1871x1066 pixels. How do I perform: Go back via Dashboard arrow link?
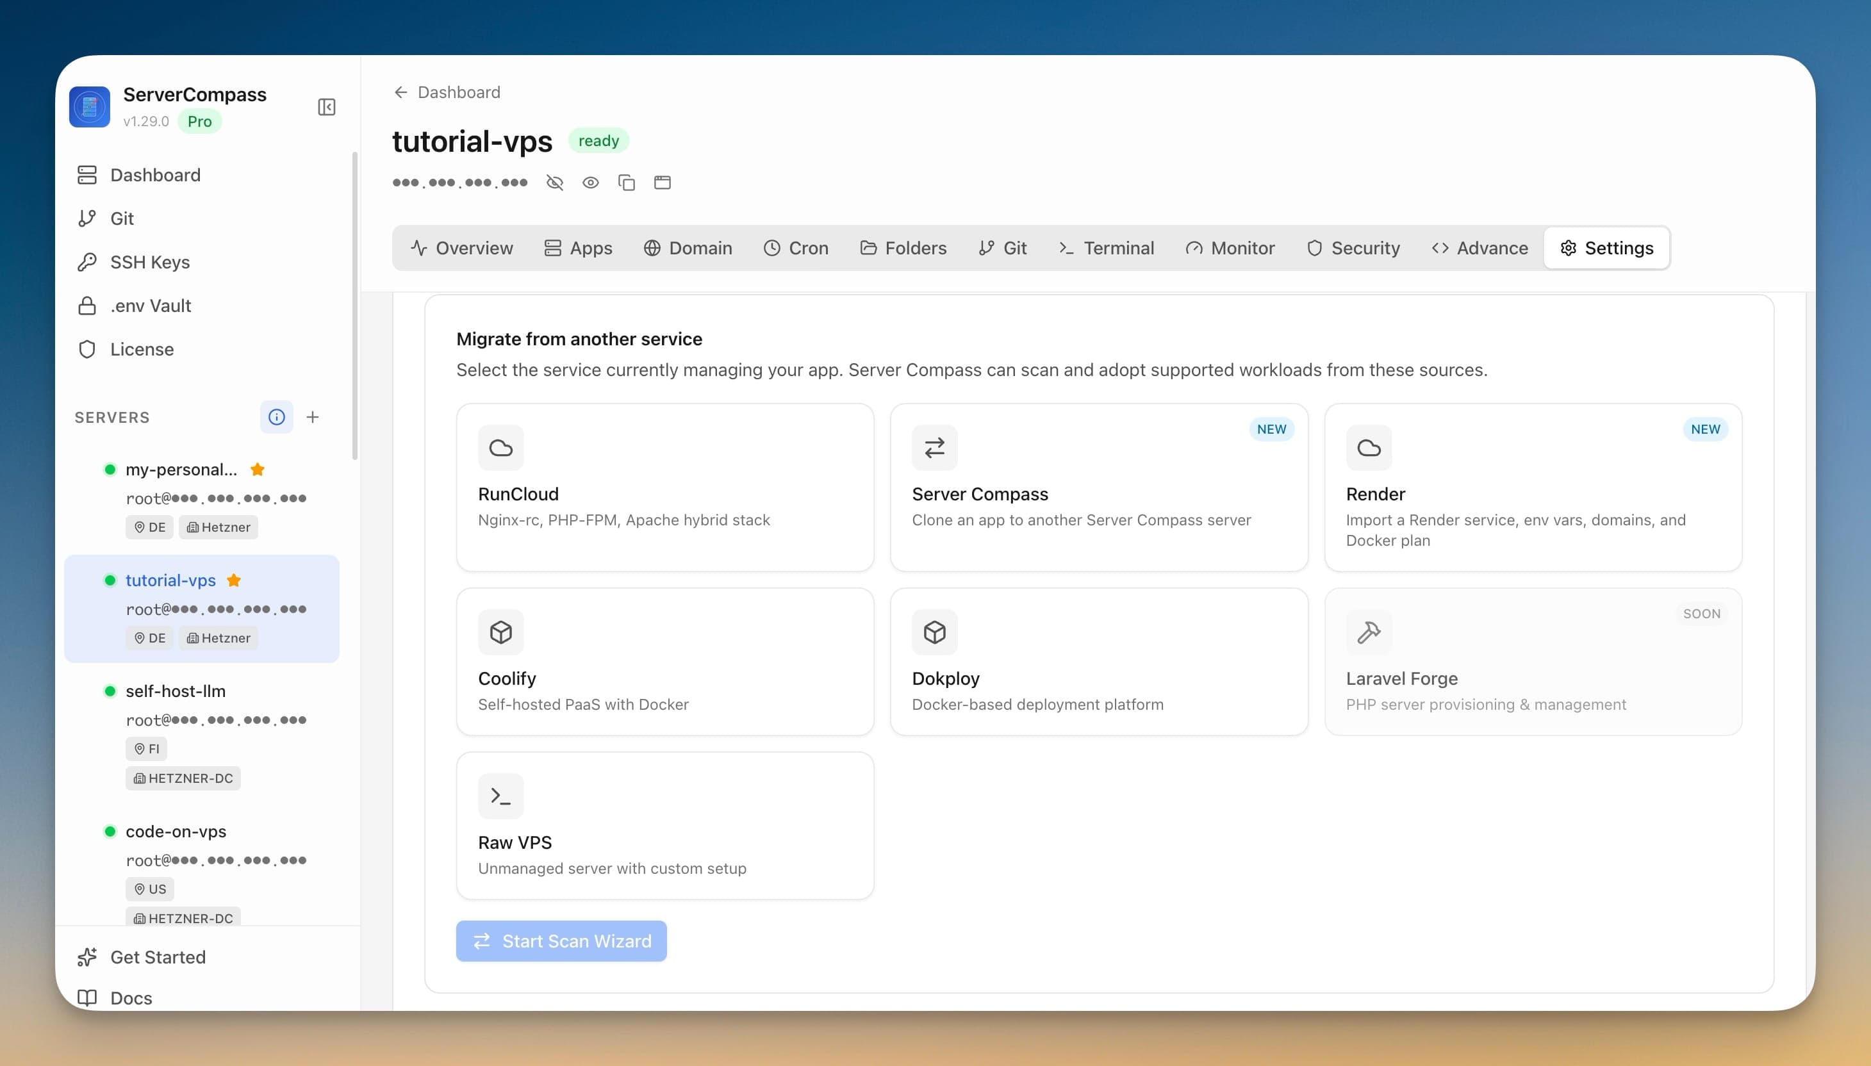[x=447, y=92]
